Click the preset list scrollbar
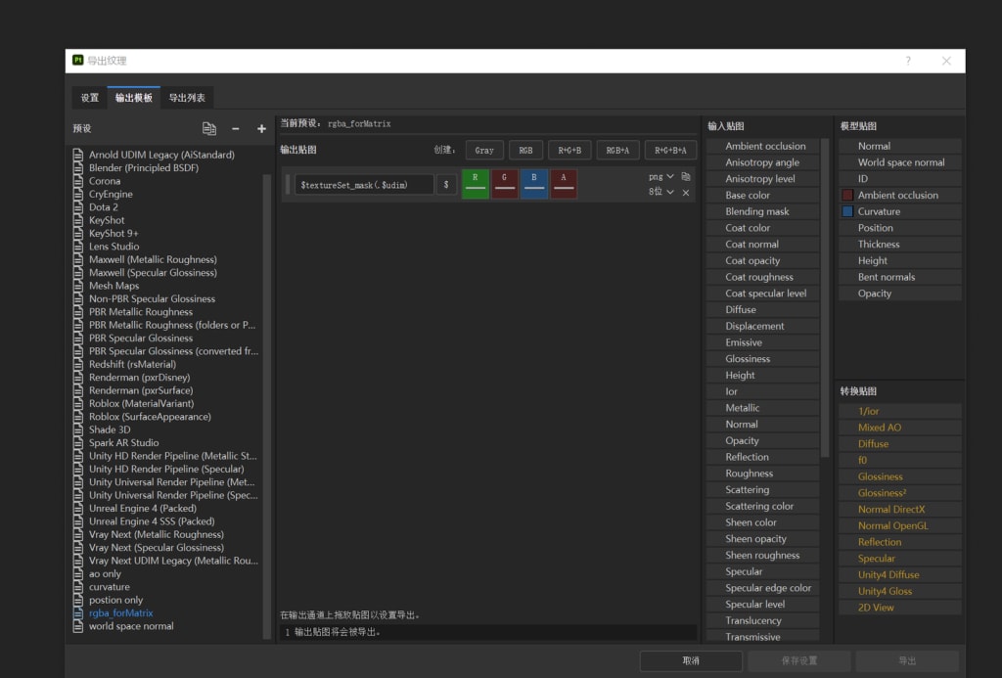 [266, 406]
